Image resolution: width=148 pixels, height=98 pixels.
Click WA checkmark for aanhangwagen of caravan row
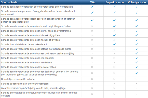[x=92, y=20]
